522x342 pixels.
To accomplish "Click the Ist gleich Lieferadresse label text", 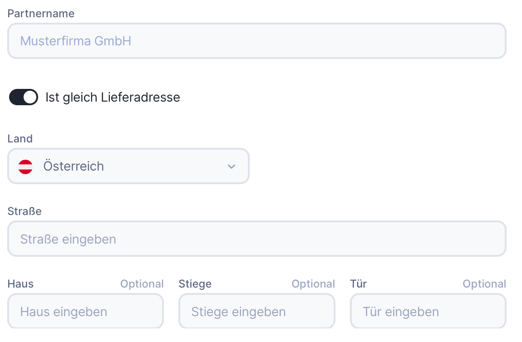I will coord(113,97).
